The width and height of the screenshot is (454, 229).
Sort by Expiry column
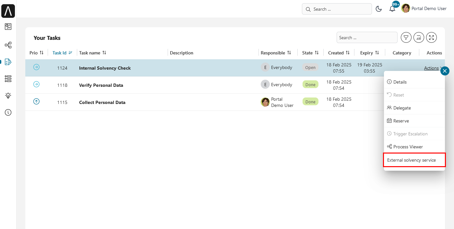(377, 52)
